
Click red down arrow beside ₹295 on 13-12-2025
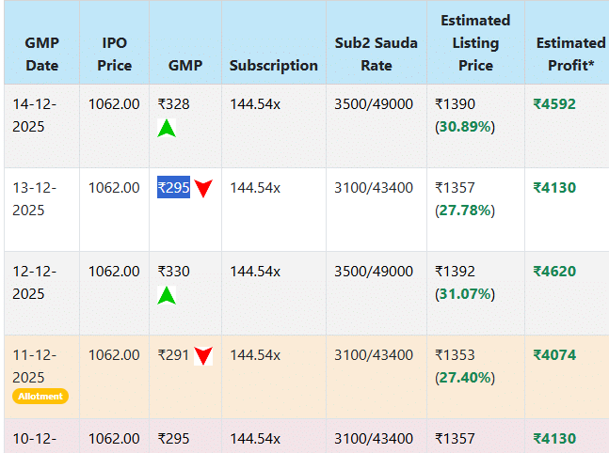[x=203, y=189]
